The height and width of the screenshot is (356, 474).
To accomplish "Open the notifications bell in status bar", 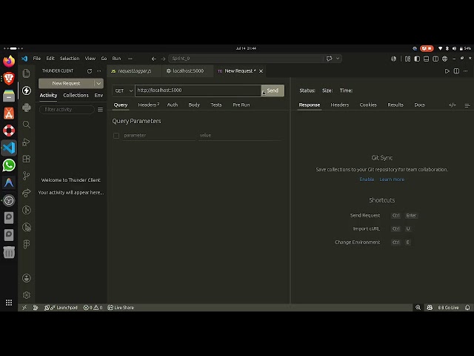I will (x=467, y=307).
